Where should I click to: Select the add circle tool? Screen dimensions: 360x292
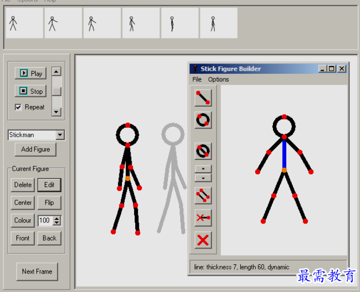pos(203,120)
